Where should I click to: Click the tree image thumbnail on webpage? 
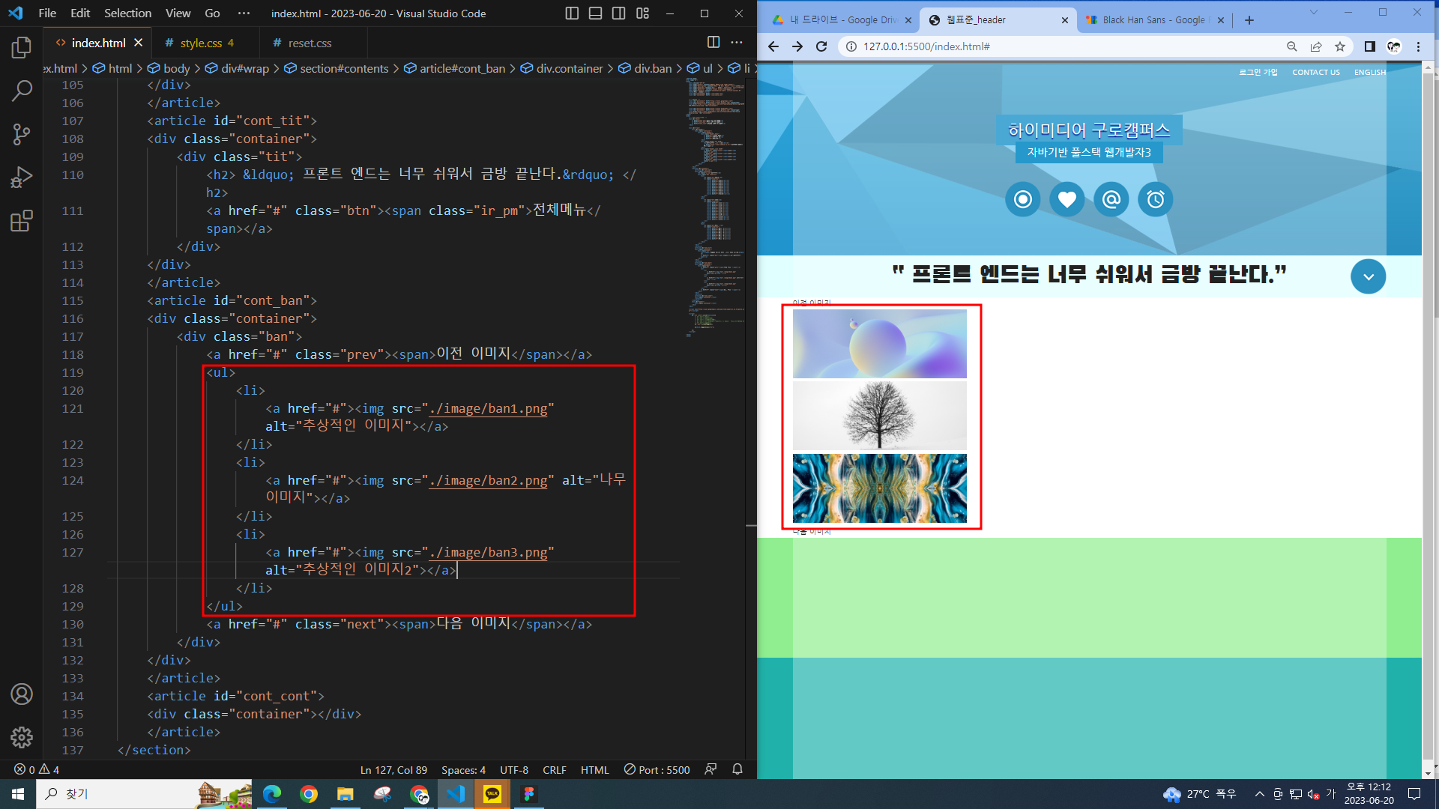pyautogui.click(x=879, y=416)
